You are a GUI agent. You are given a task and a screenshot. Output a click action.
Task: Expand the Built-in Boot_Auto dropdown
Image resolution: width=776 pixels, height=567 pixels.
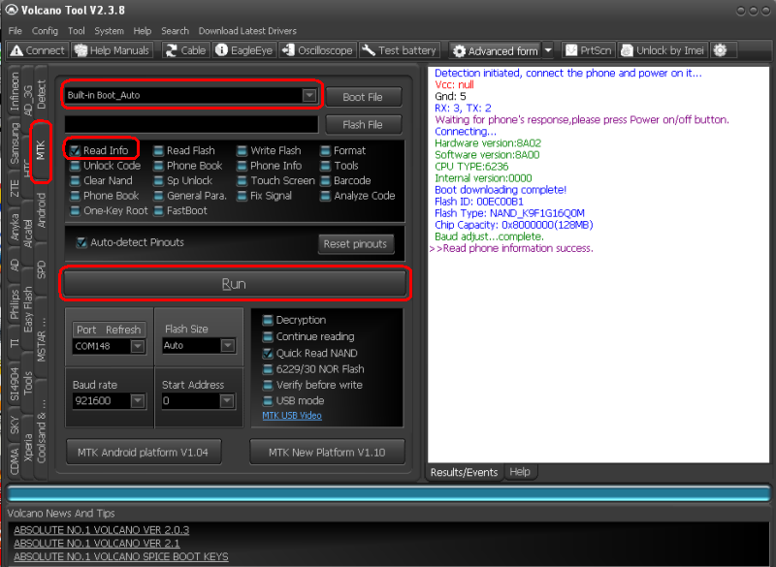click(x=308, y=95)
